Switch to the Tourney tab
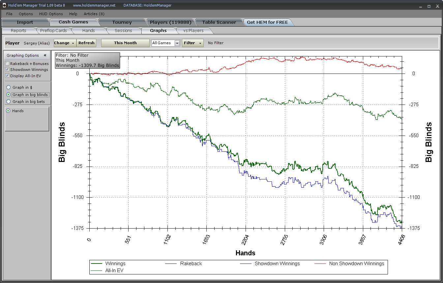Viewport: 443px width, 283px height. coord(122,22)
